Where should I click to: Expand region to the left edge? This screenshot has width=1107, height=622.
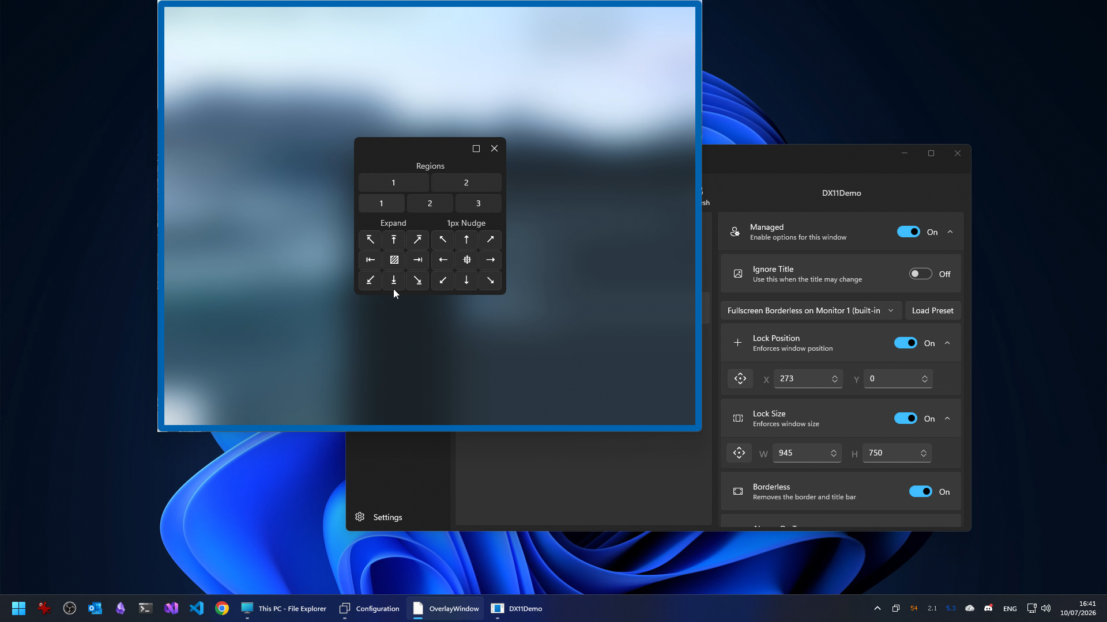coord(370,260)
